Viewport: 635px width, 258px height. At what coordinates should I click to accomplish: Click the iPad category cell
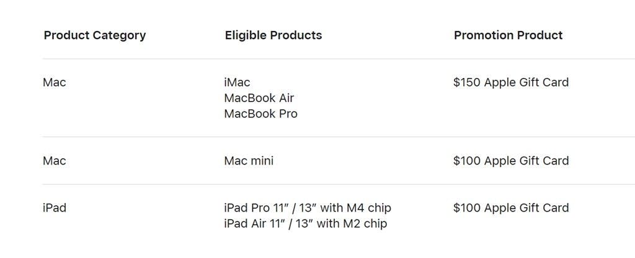55,208
